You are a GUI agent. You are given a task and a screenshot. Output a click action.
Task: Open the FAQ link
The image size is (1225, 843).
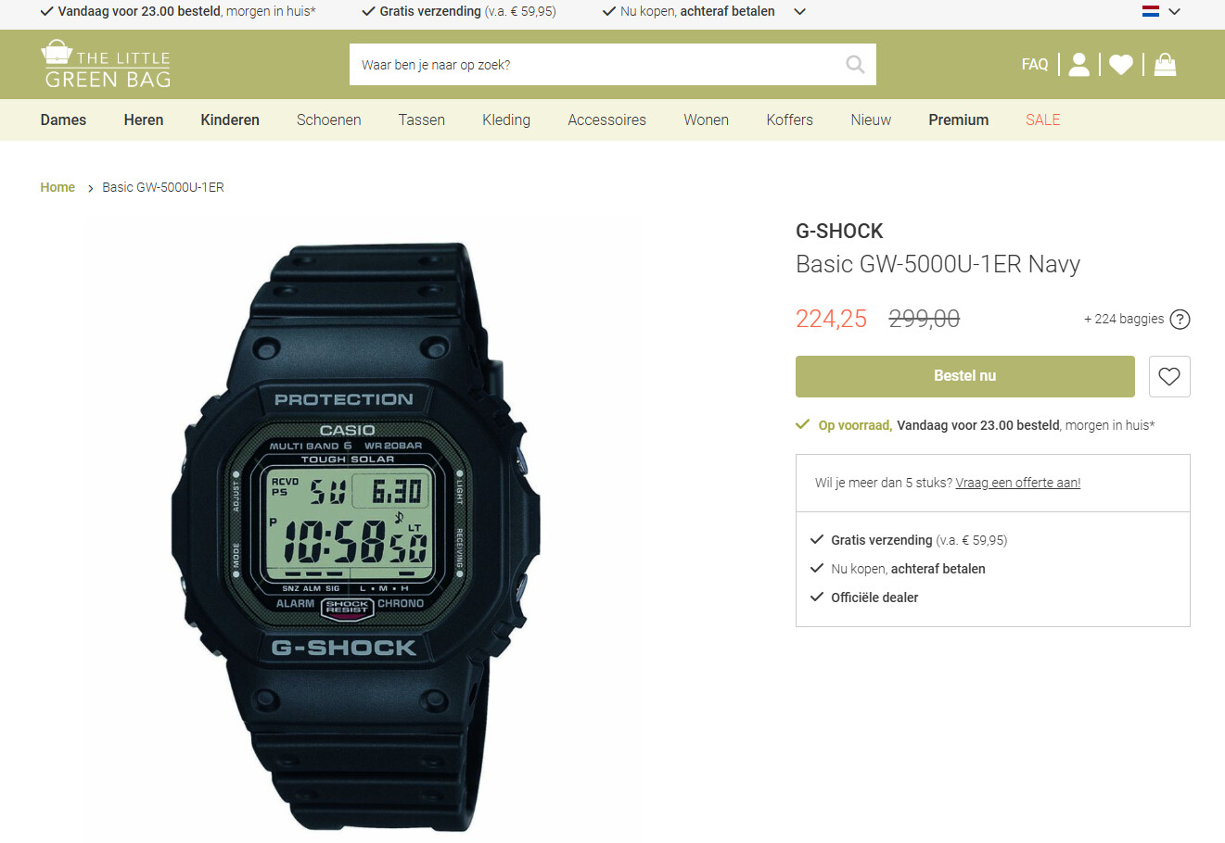click(x=1035, y=64)
